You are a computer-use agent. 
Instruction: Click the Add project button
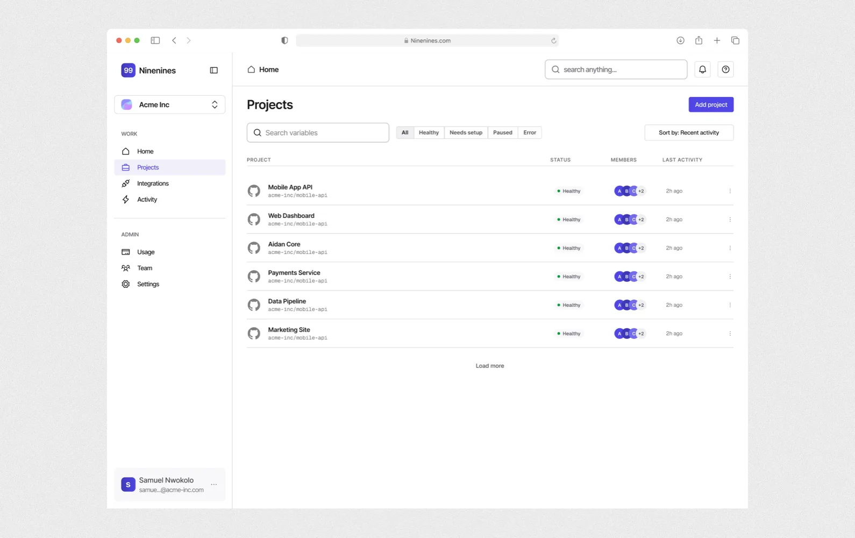[x=711, y=105]
